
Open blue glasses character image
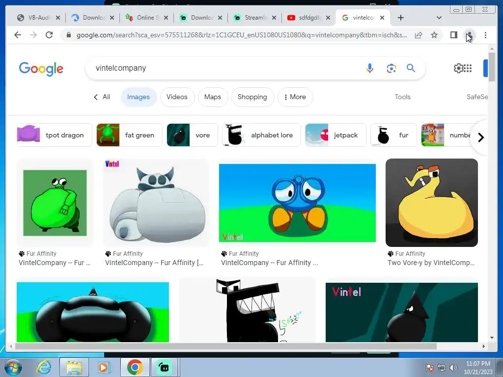click(x=297, y=203)
